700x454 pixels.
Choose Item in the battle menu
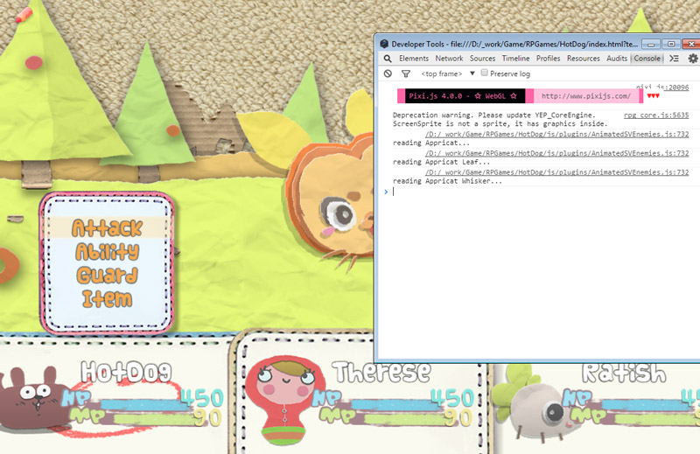click(x=107, y=298)
